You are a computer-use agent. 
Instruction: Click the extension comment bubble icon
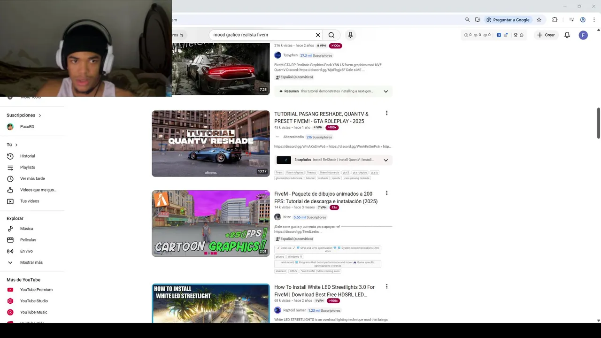click(x=522, y=35)
